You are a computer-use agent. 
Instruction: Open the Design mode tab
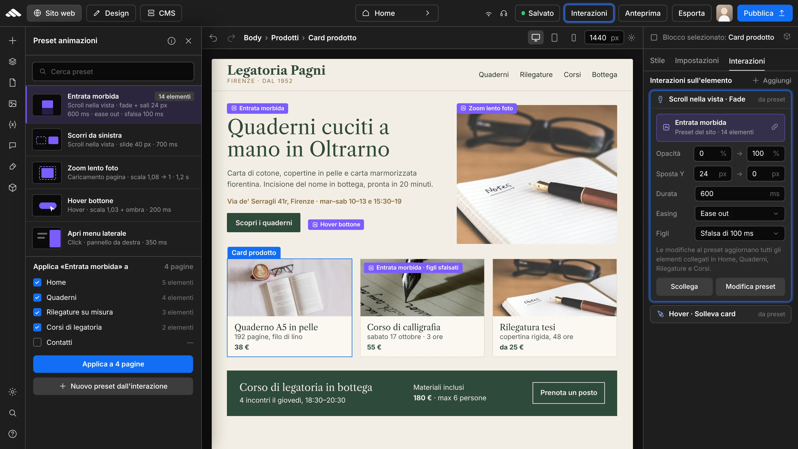[111, 13]
